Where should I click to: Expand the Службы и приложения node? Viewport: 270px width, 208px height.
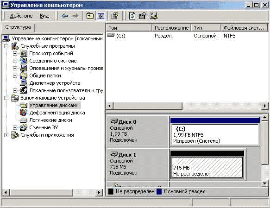click(x=6, y=135)
